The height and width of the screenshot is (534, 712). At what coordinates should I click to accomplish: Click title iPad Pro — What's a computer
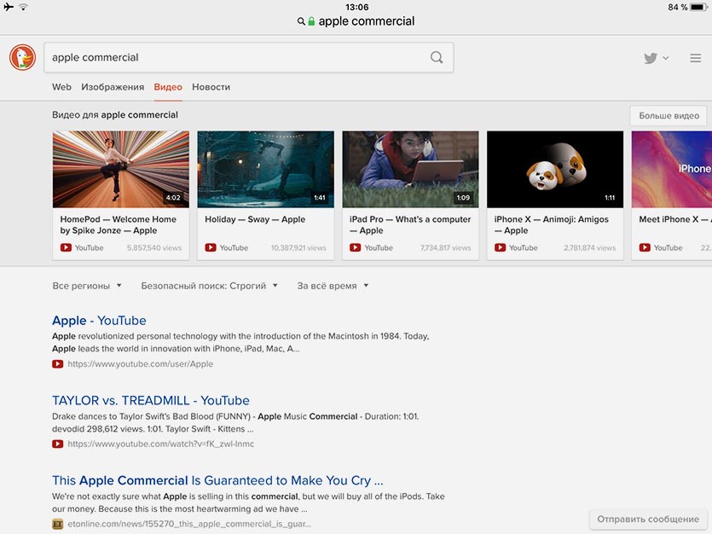[410, 224]
